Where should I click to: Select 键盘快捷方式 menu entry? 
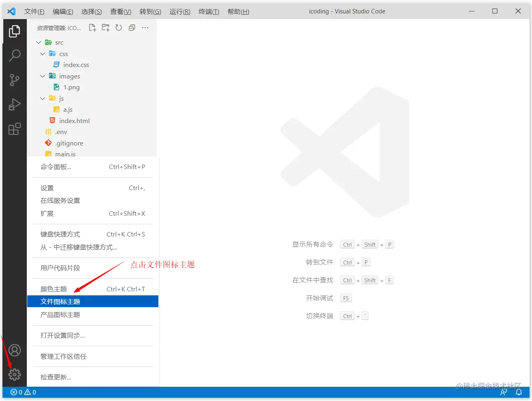(x=93, y=234)
